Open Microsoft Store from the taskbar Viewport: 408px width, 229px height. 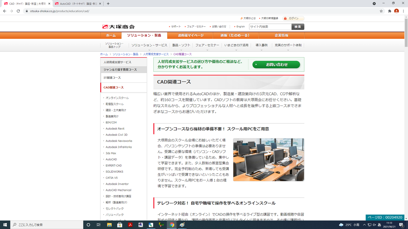120,225
